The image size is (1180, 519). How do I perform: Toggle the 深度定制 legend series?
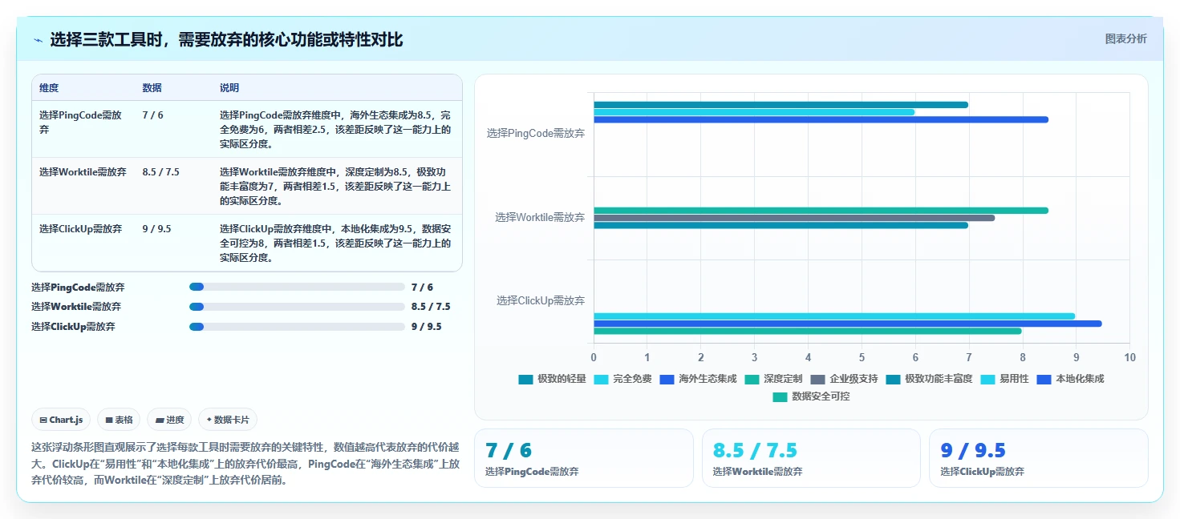point(773,379)
